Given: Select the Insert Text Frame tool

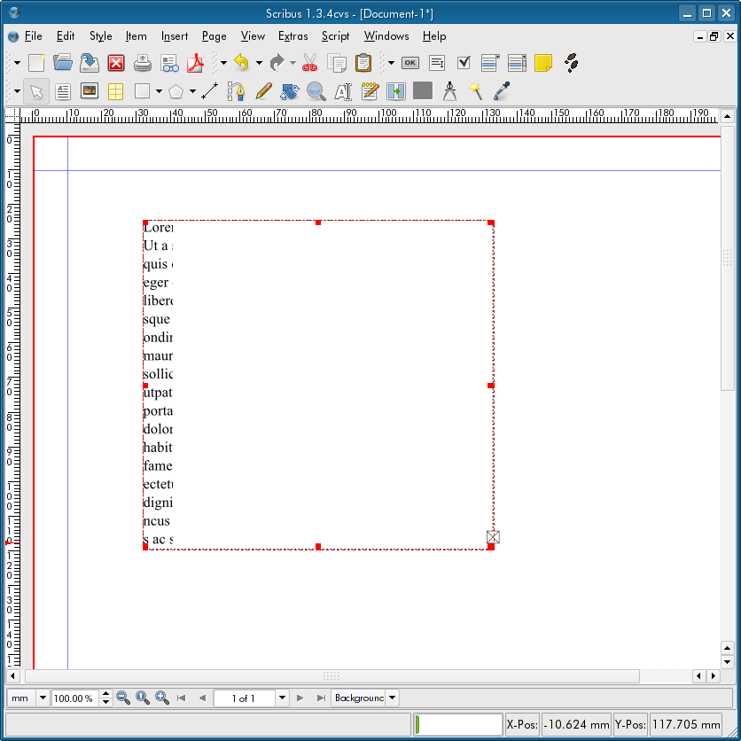Looking at the screenshot, I should pos(63,90).
